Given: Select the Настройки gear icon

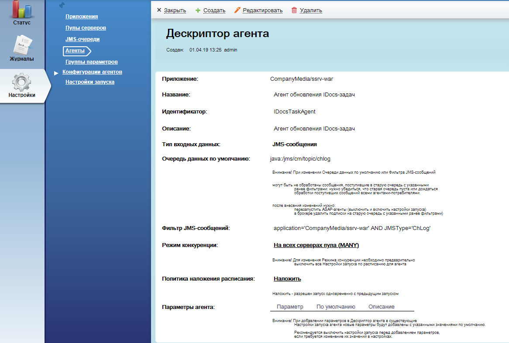Looking at the screenshot, I should pos(22,82).
